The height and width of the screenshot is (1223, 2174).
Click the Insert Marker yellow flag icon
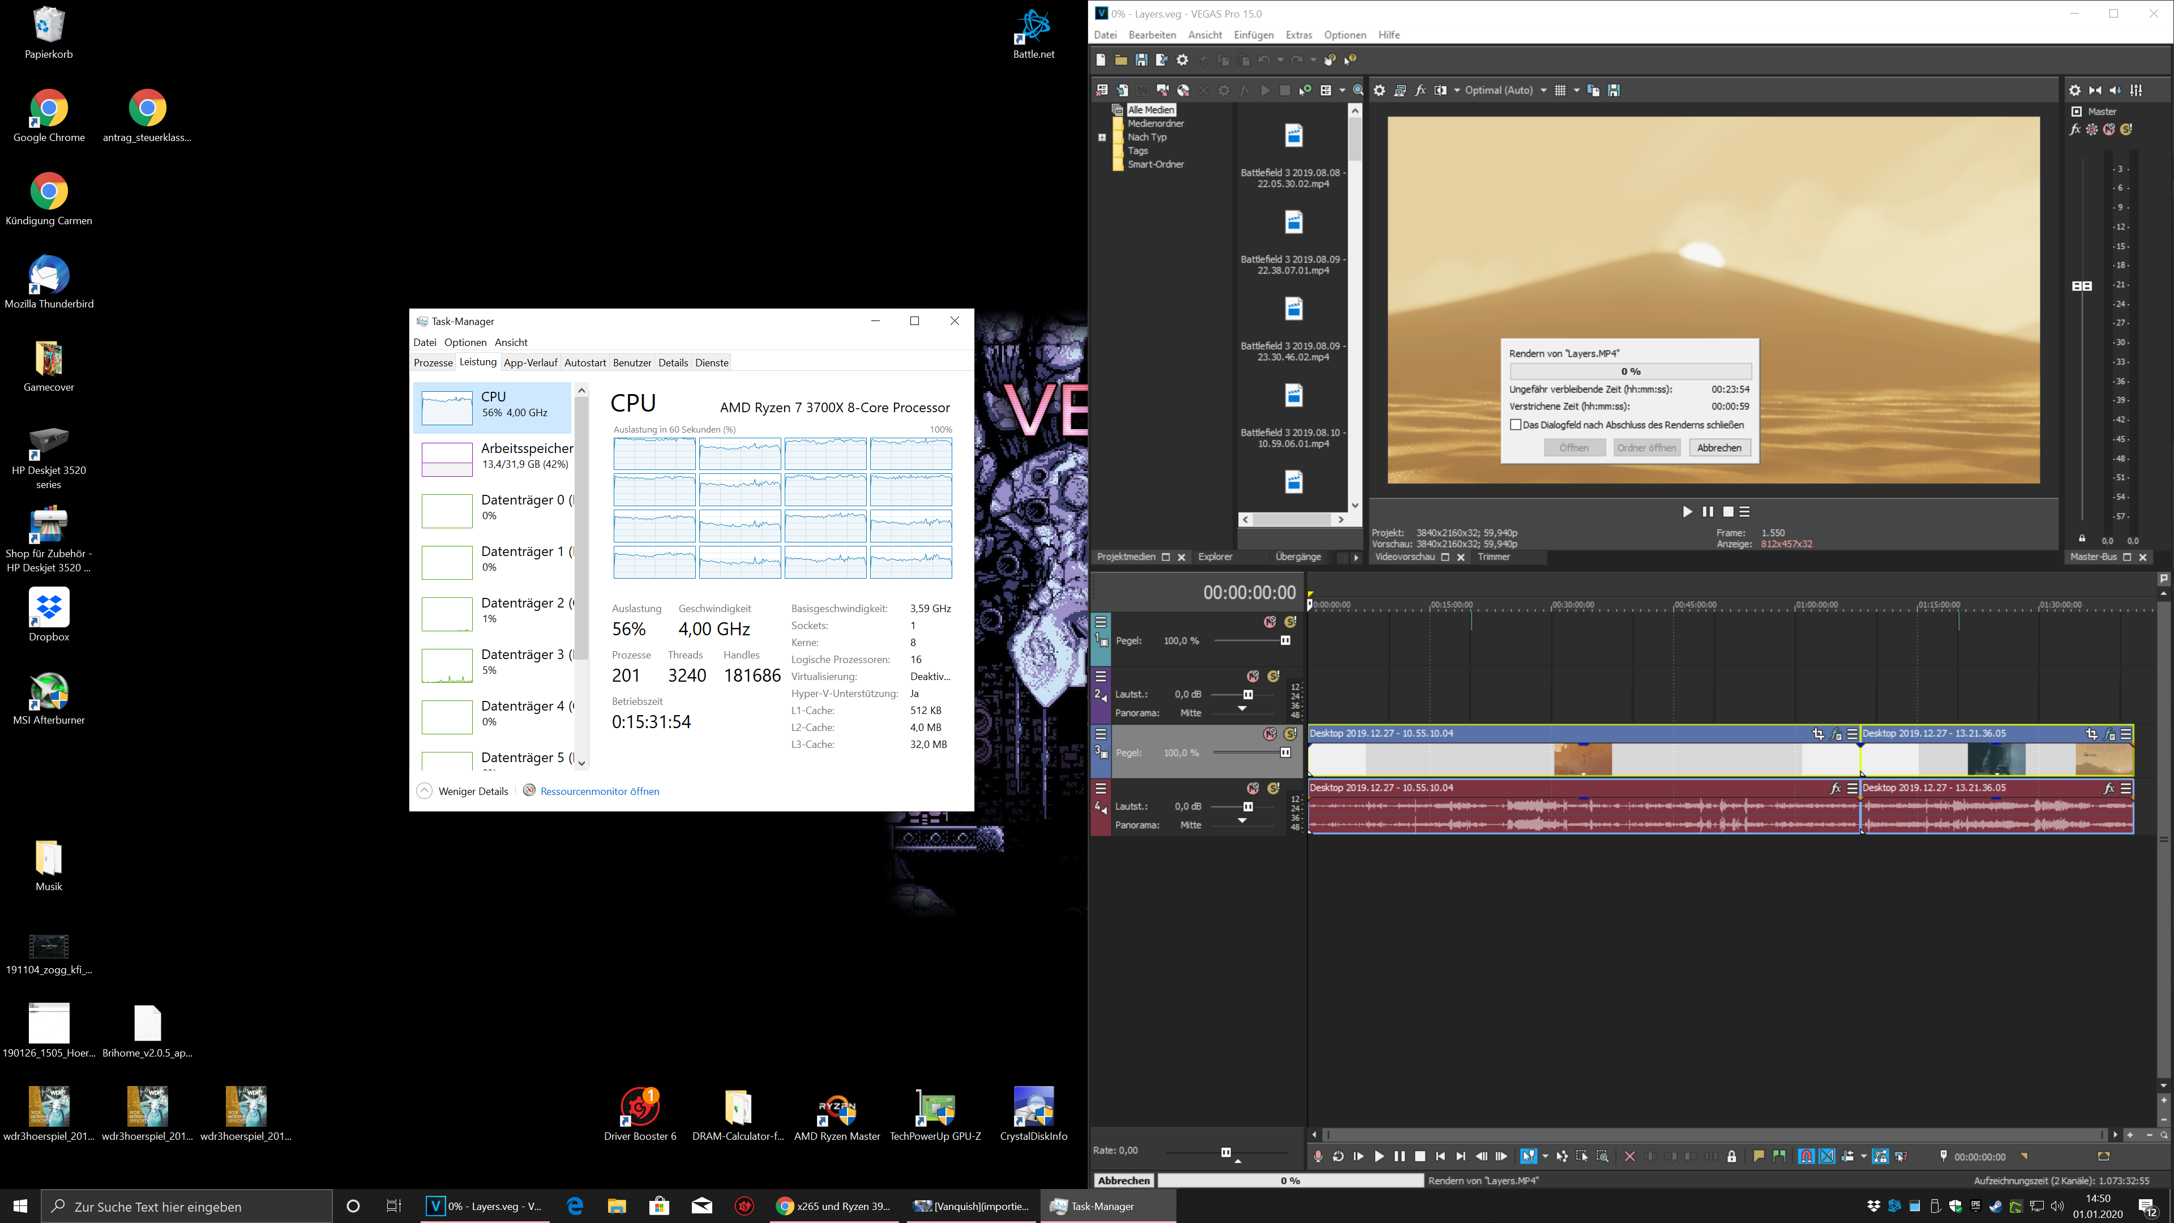(1759, 1156)
